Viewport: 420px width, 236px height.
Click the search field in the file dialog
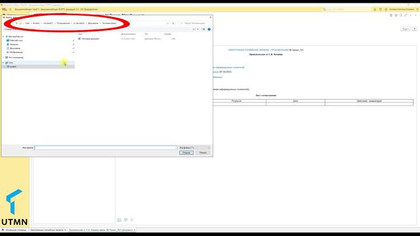point(195,24)
